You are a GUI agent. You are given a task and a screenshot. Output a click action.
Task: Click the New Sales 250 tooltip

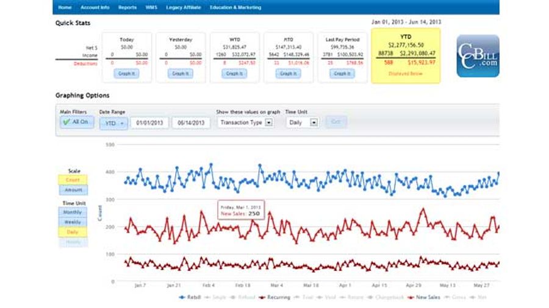click(241, 210)
